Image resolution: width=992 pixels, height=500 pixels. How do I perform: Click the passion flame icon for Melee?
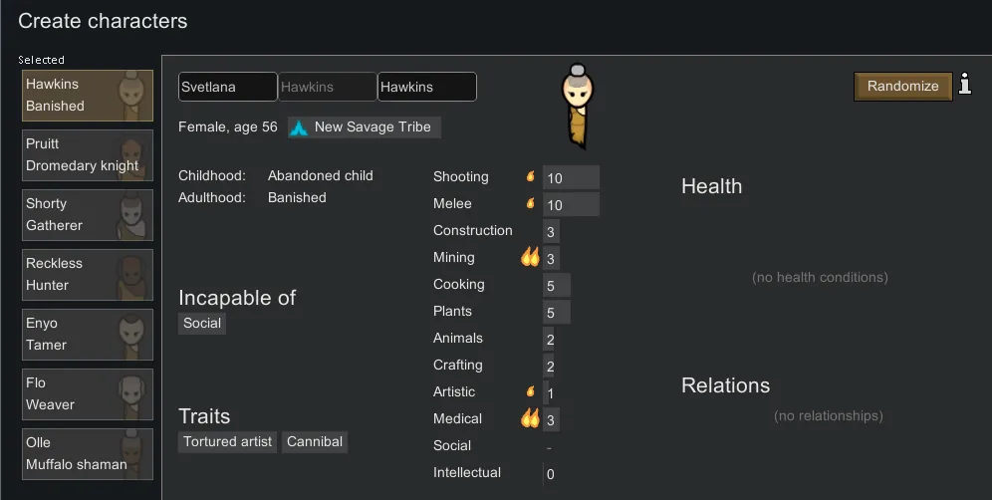[531, 204]
